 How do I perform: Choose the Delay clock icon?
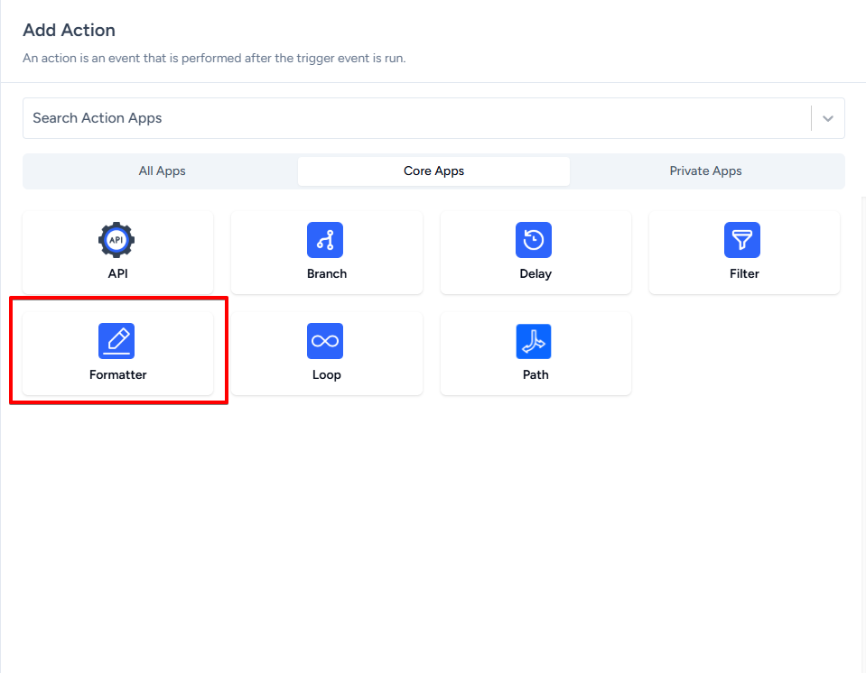(x=534, y=240)
